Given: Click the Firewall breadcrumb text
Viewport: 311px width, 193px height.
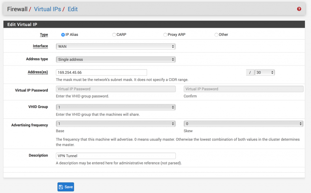Looking at the screenshot, I should coord(17,9).
